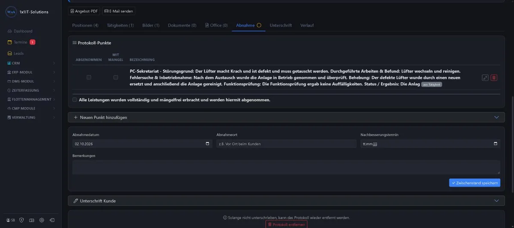Image resolution: width=514 pixels, height=228 pixels.
Task: Open the SB user profile
Action: [11, 220]
